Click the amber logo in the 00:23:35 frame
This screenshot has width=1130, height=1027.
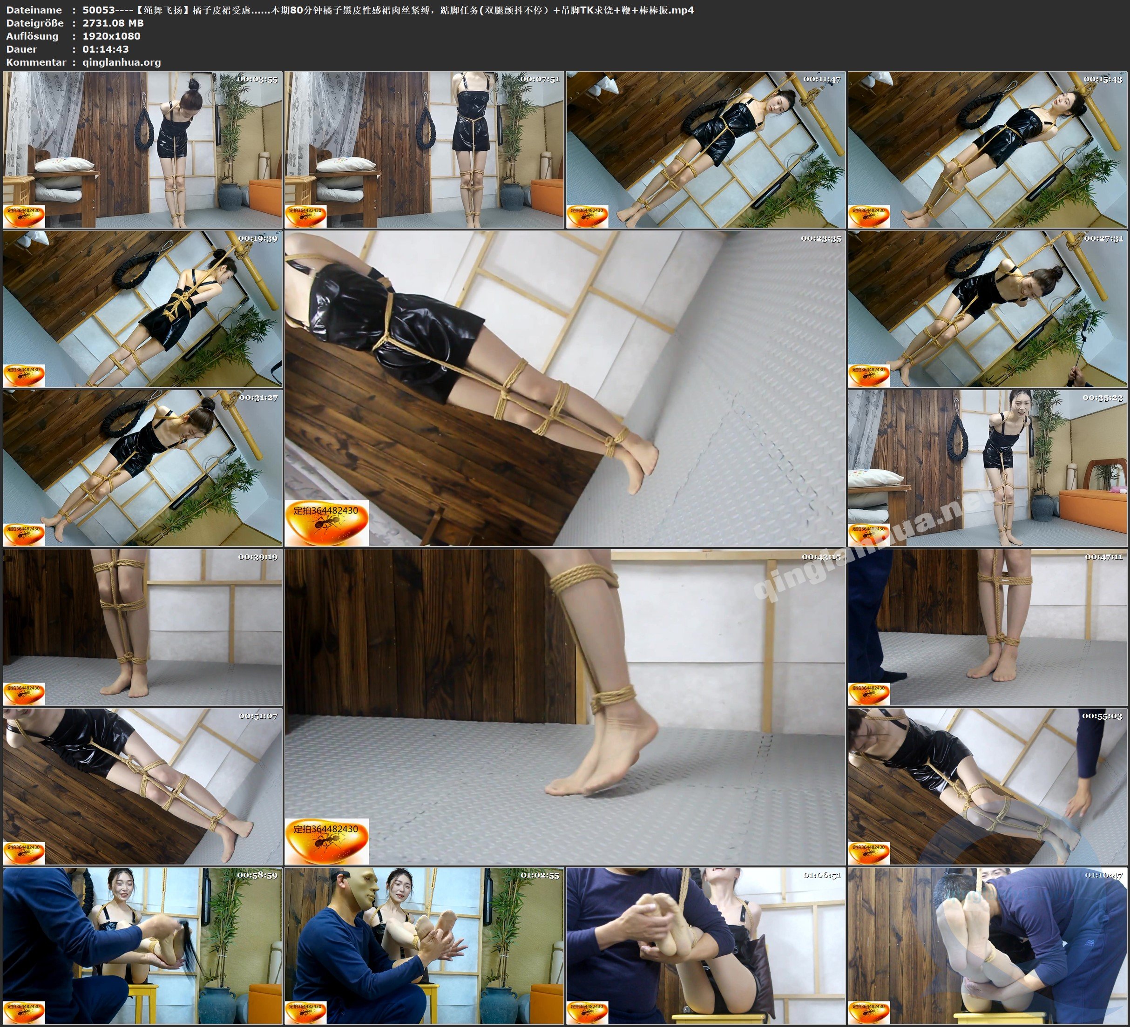(x=327, y=522)
